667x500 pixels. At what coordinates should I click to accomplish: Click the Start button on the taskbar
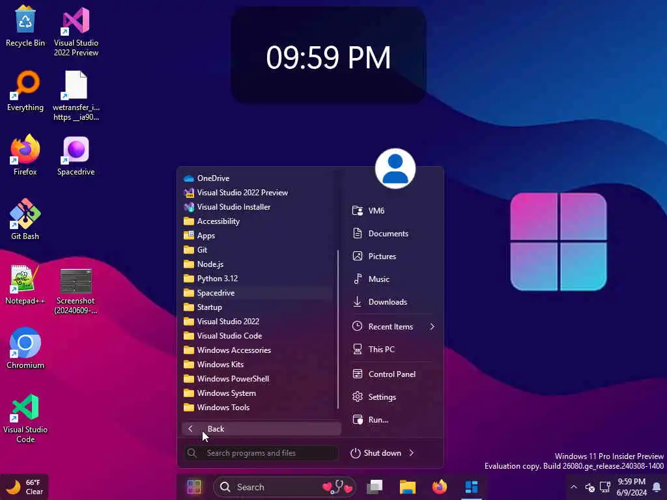point(194,487)
